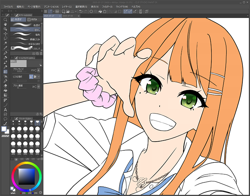
Task: Select the Move Layer tool
Action: click(5, 34)
